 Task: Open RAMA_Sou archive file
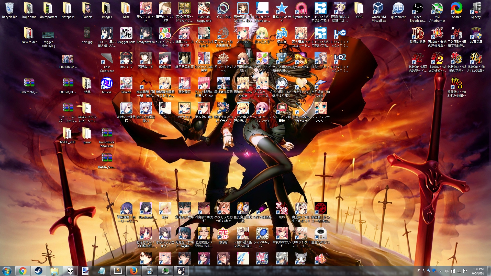click(x=107, y=160)
